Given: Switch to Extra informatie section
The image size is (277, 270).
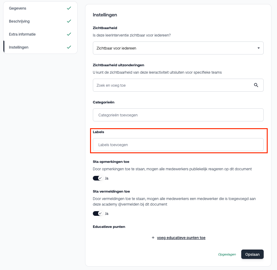Looking at the screenshot, I should click(x=22, y=34).
